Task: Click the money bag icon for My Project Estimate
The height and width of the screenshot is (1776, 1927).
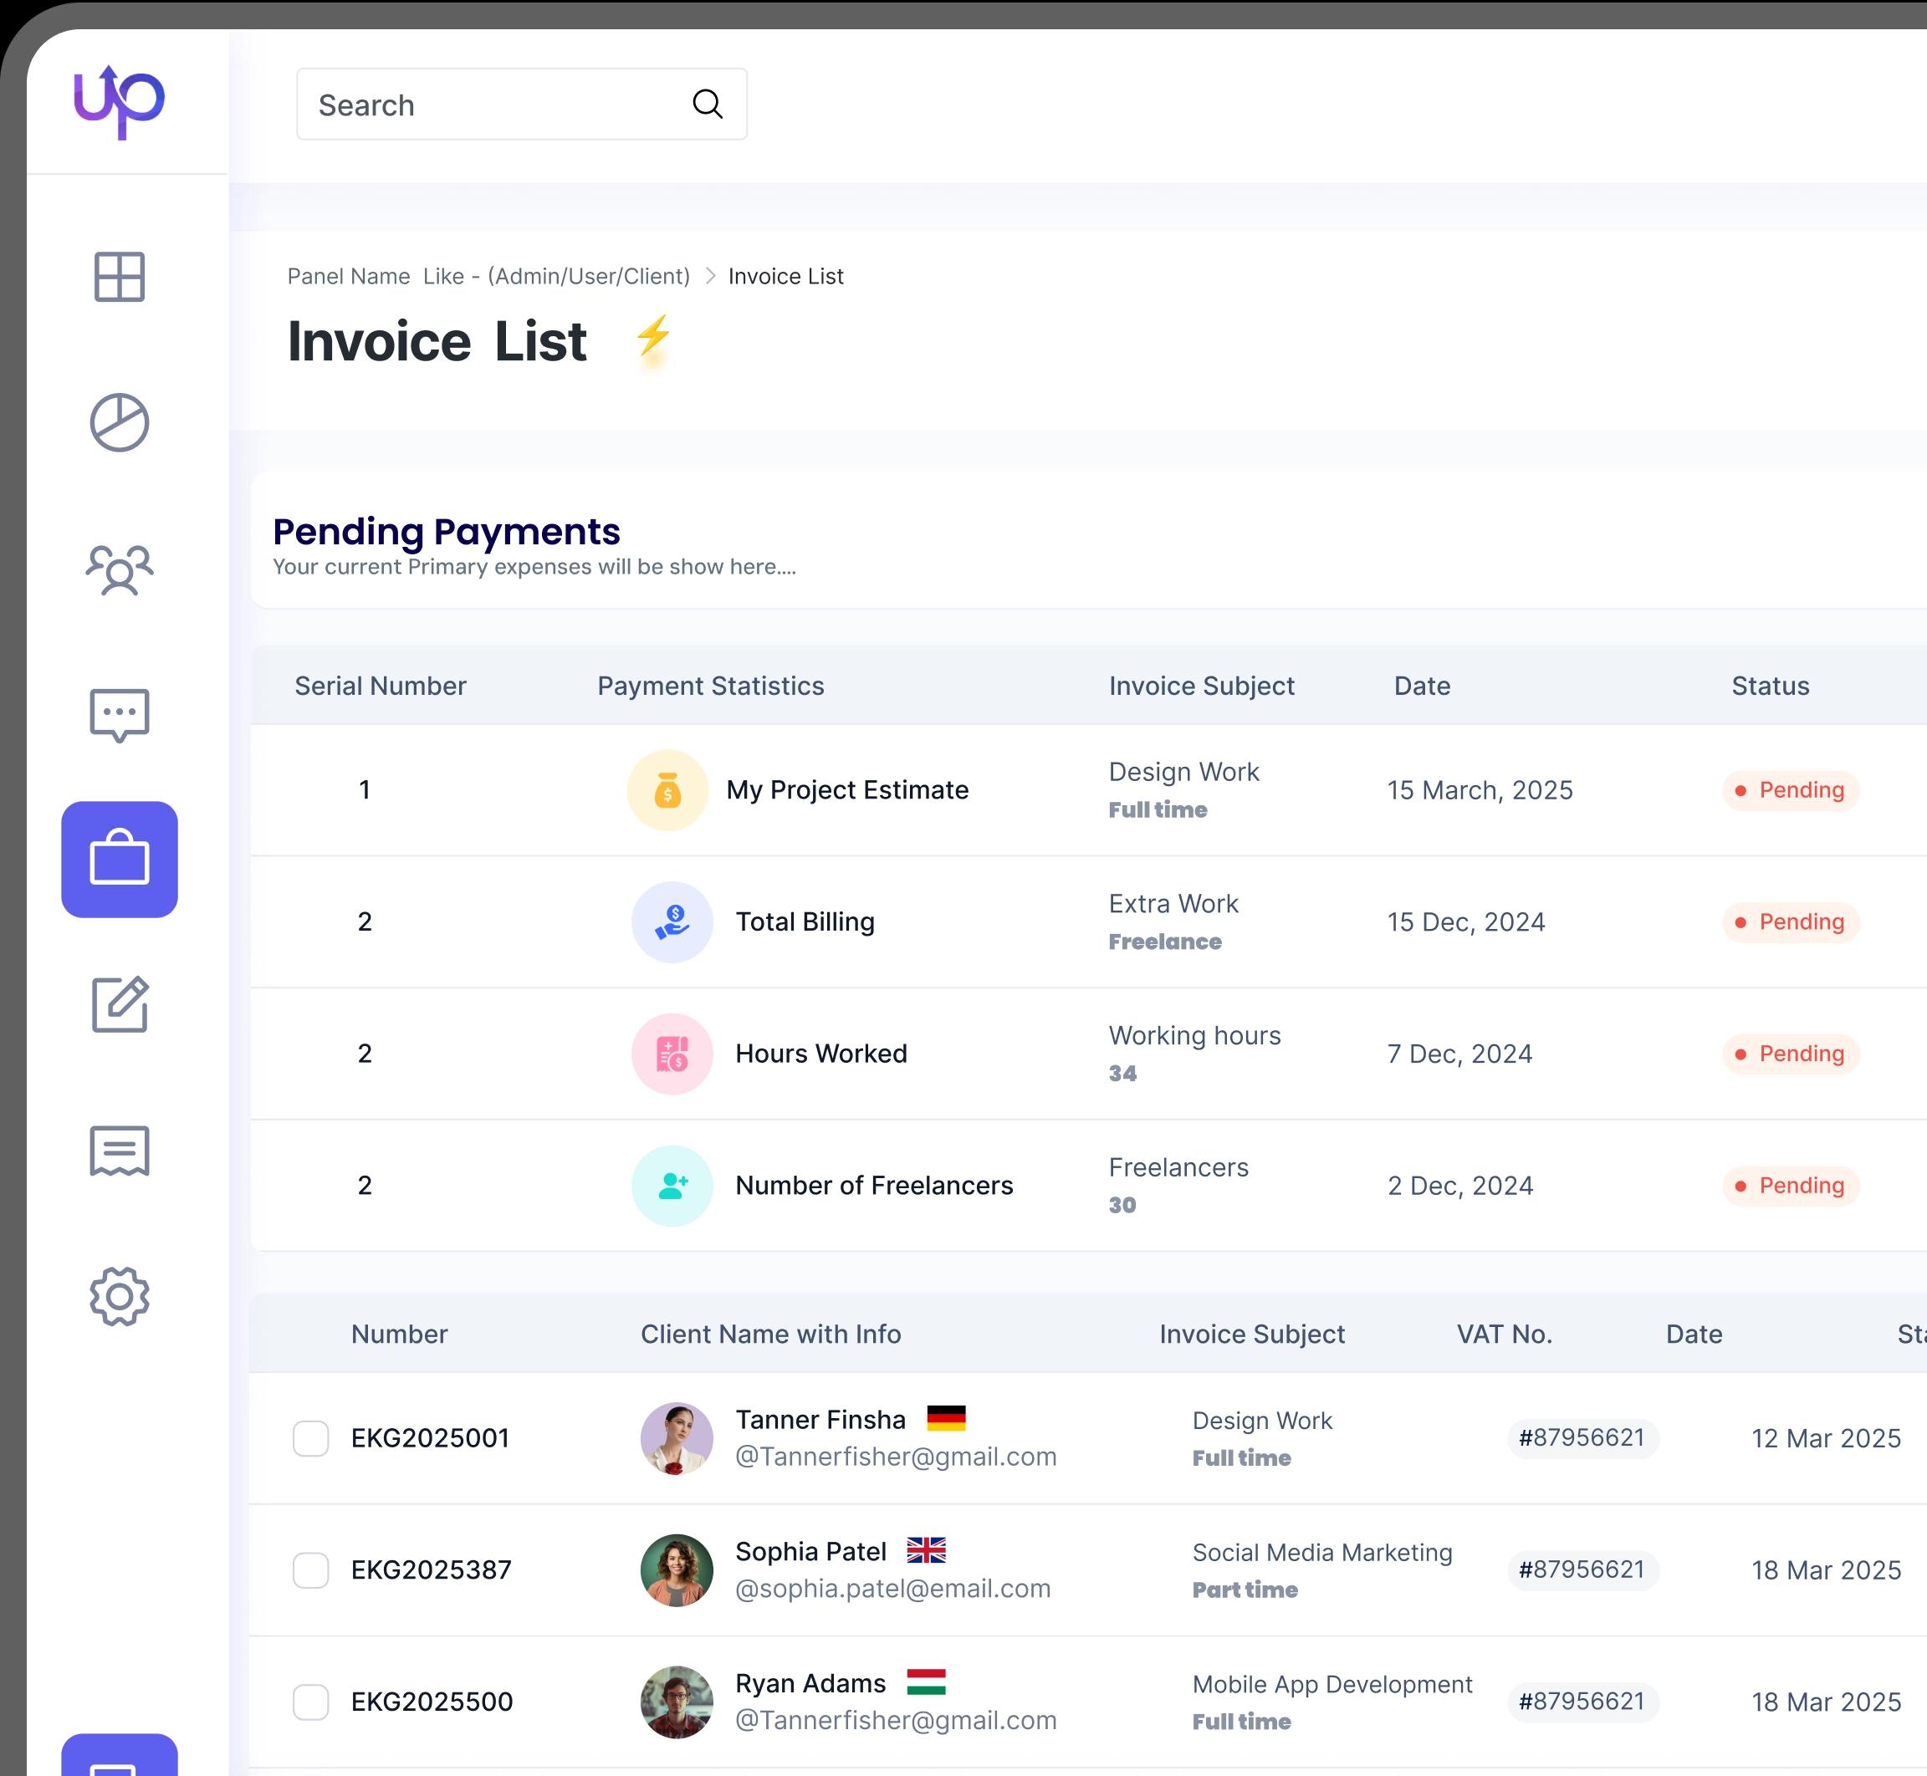Action: [x=667, y=790]
